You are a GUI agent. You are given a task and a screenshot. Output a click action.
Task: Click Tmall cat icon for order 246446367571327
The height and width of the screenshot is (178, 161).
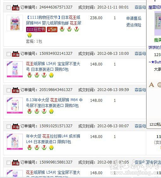tap(15, 8)
